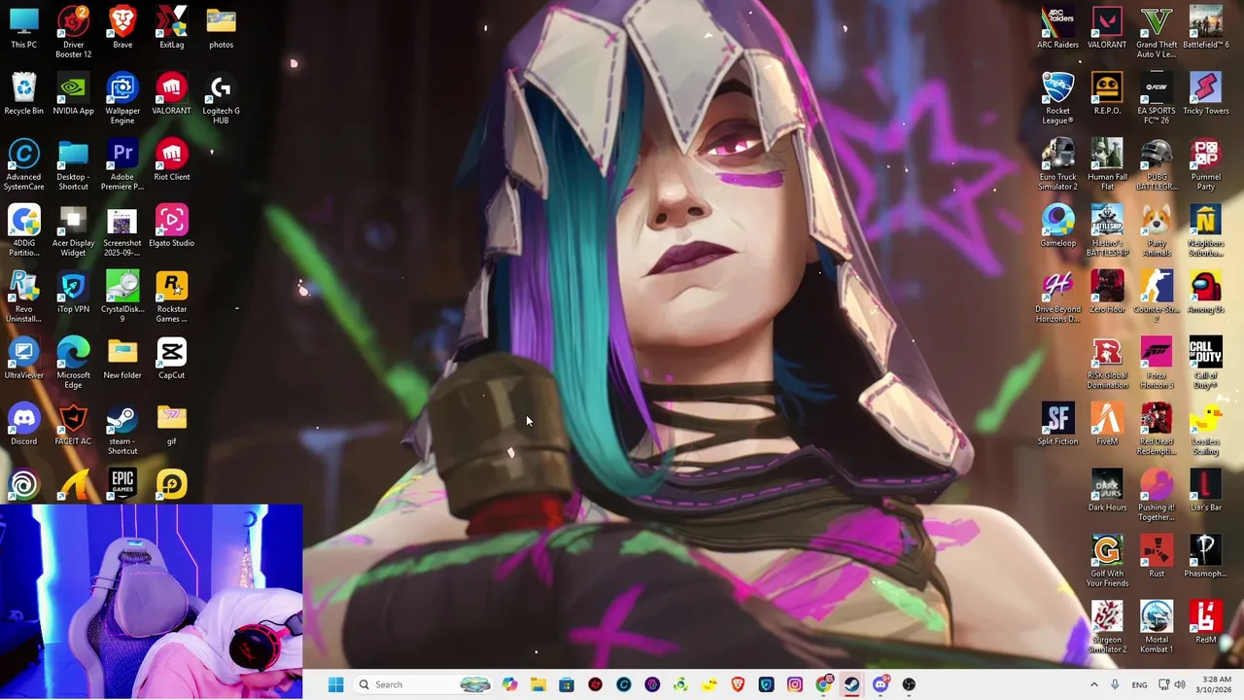Image resolution: width=1244 pixels, height=700 pixels.
Task: Open the Riot Client shortcut
Action: click(172, 160)
